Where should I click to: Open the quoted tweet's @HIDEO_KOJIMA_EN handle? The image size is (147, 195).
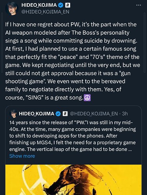[x=94, y=114]
